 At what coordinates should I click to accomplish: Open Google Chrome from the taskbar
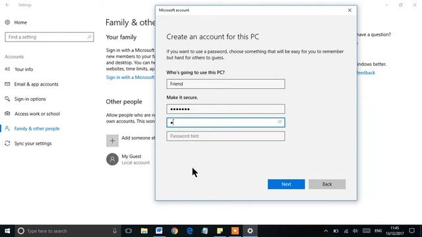click(x=174, y=231)
